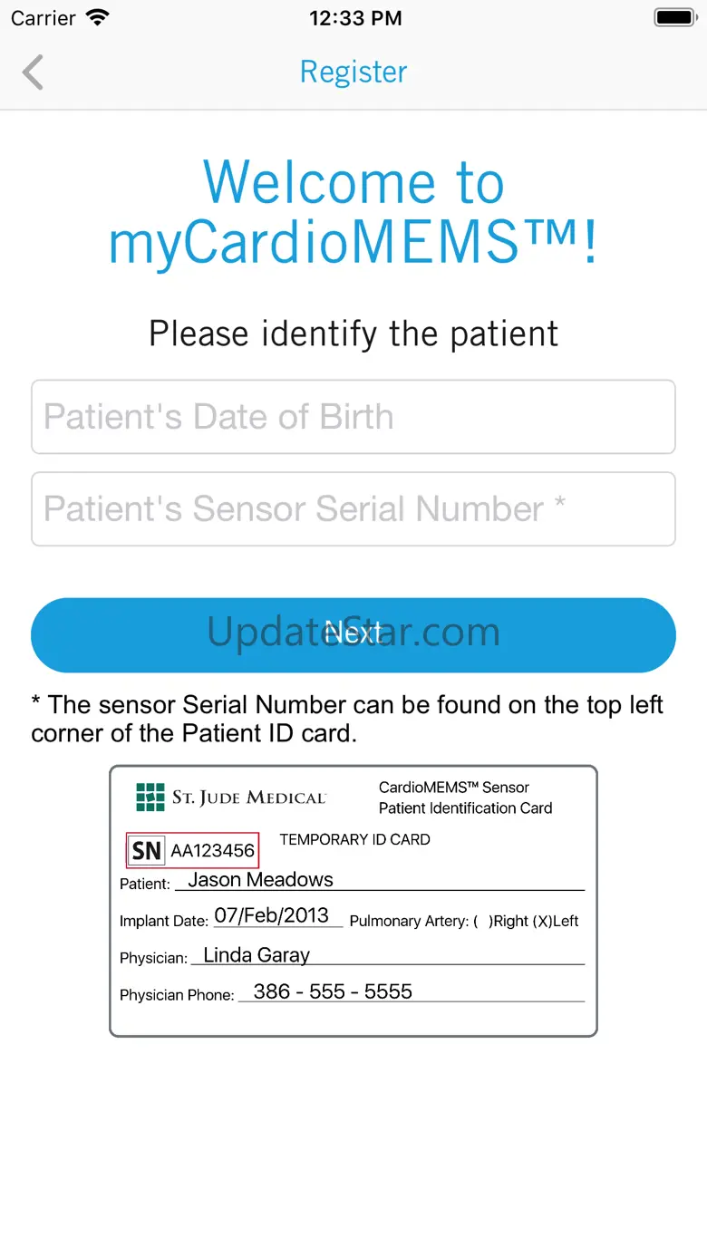
Task: Tap the back chevron arrow
Action: pos(34,73)
